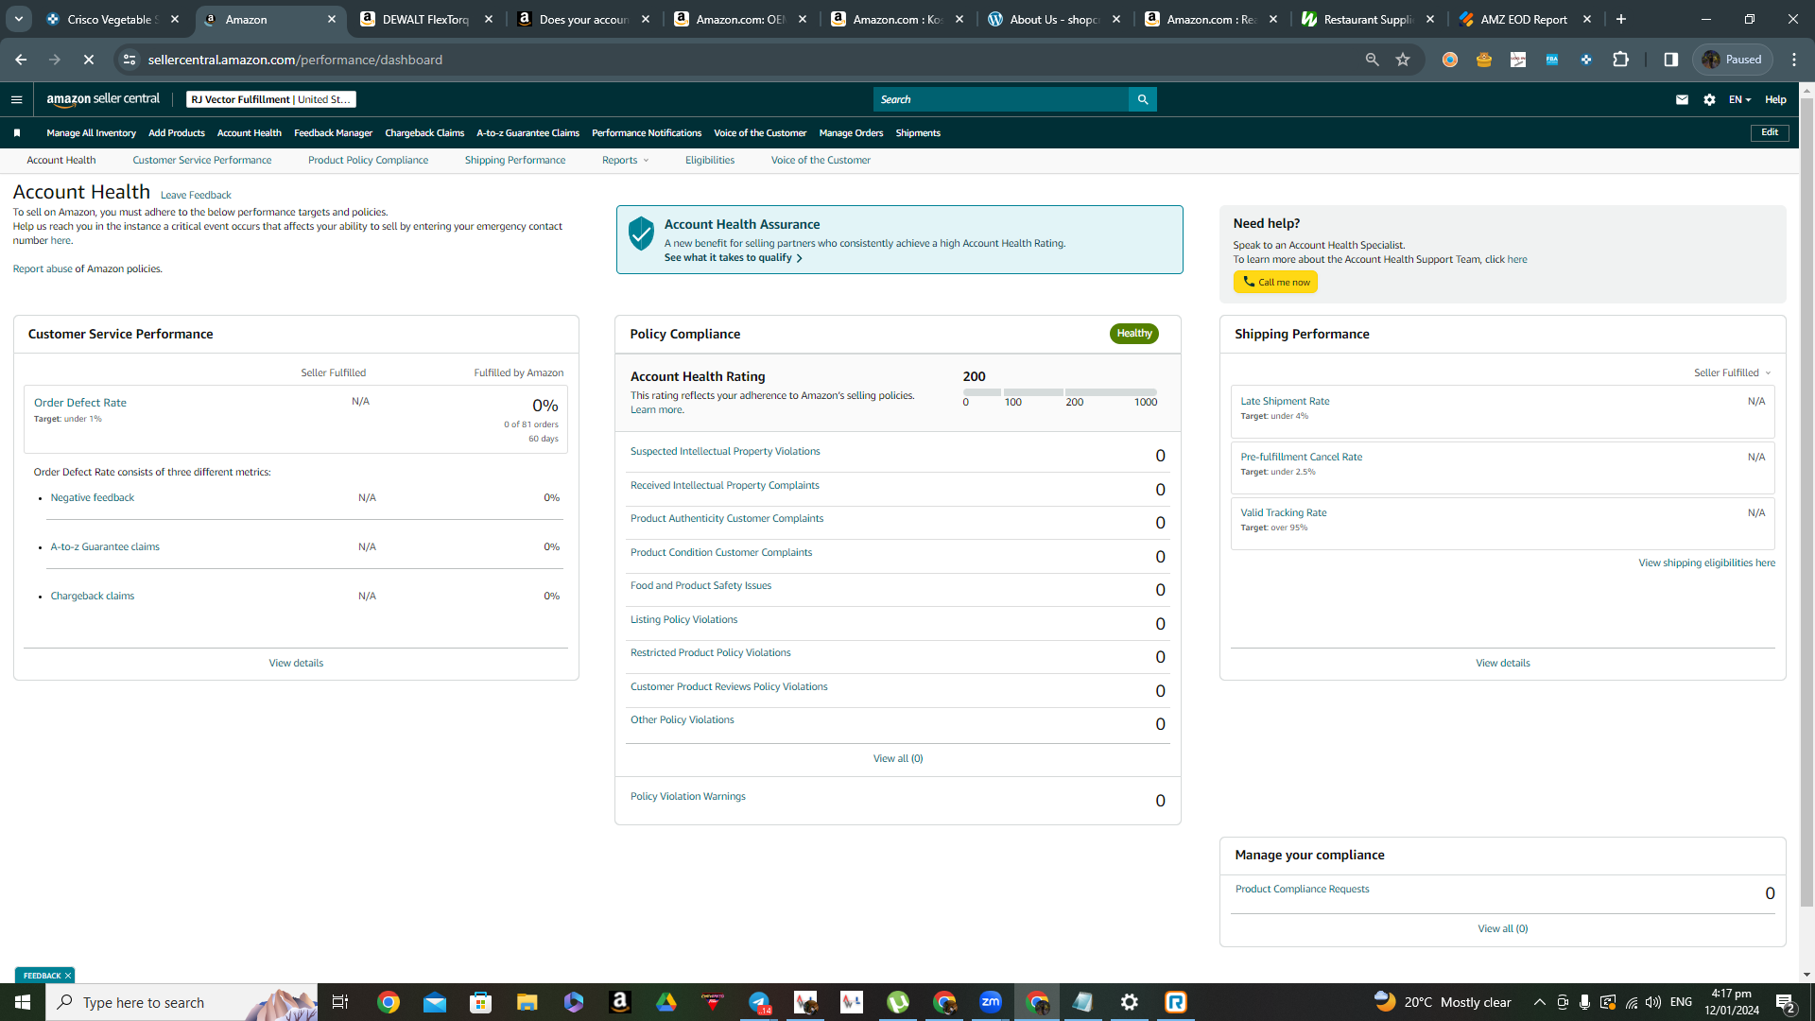1815x1021 pixels.
Task: Close the FEEDBACK tab widget
Action: [x=68, y=976]
